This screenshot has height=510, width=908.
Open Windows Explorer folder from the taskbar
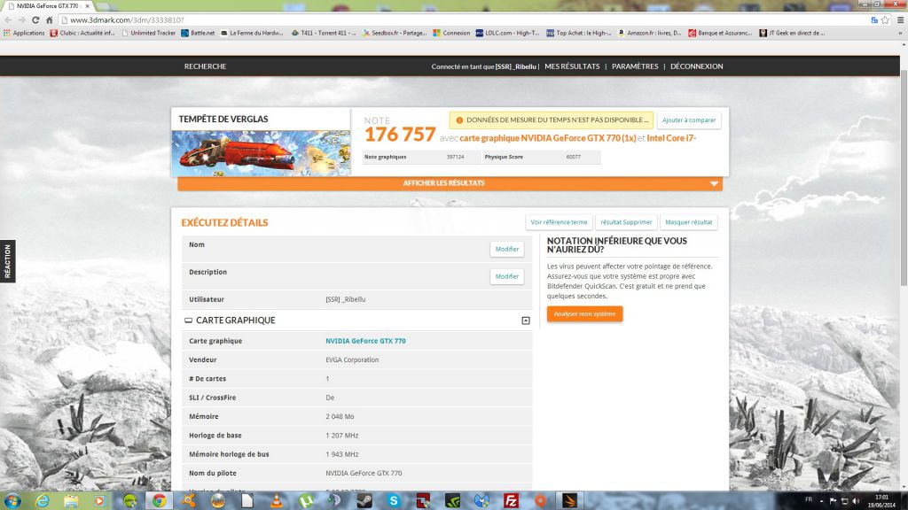tap(71, 501)
